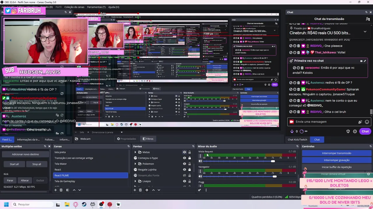Image resolution: width=373 pixels, height=209 pixels.
Task: Expand the pinned Cinebruh chat message
Action: click(x=365, y=31)
